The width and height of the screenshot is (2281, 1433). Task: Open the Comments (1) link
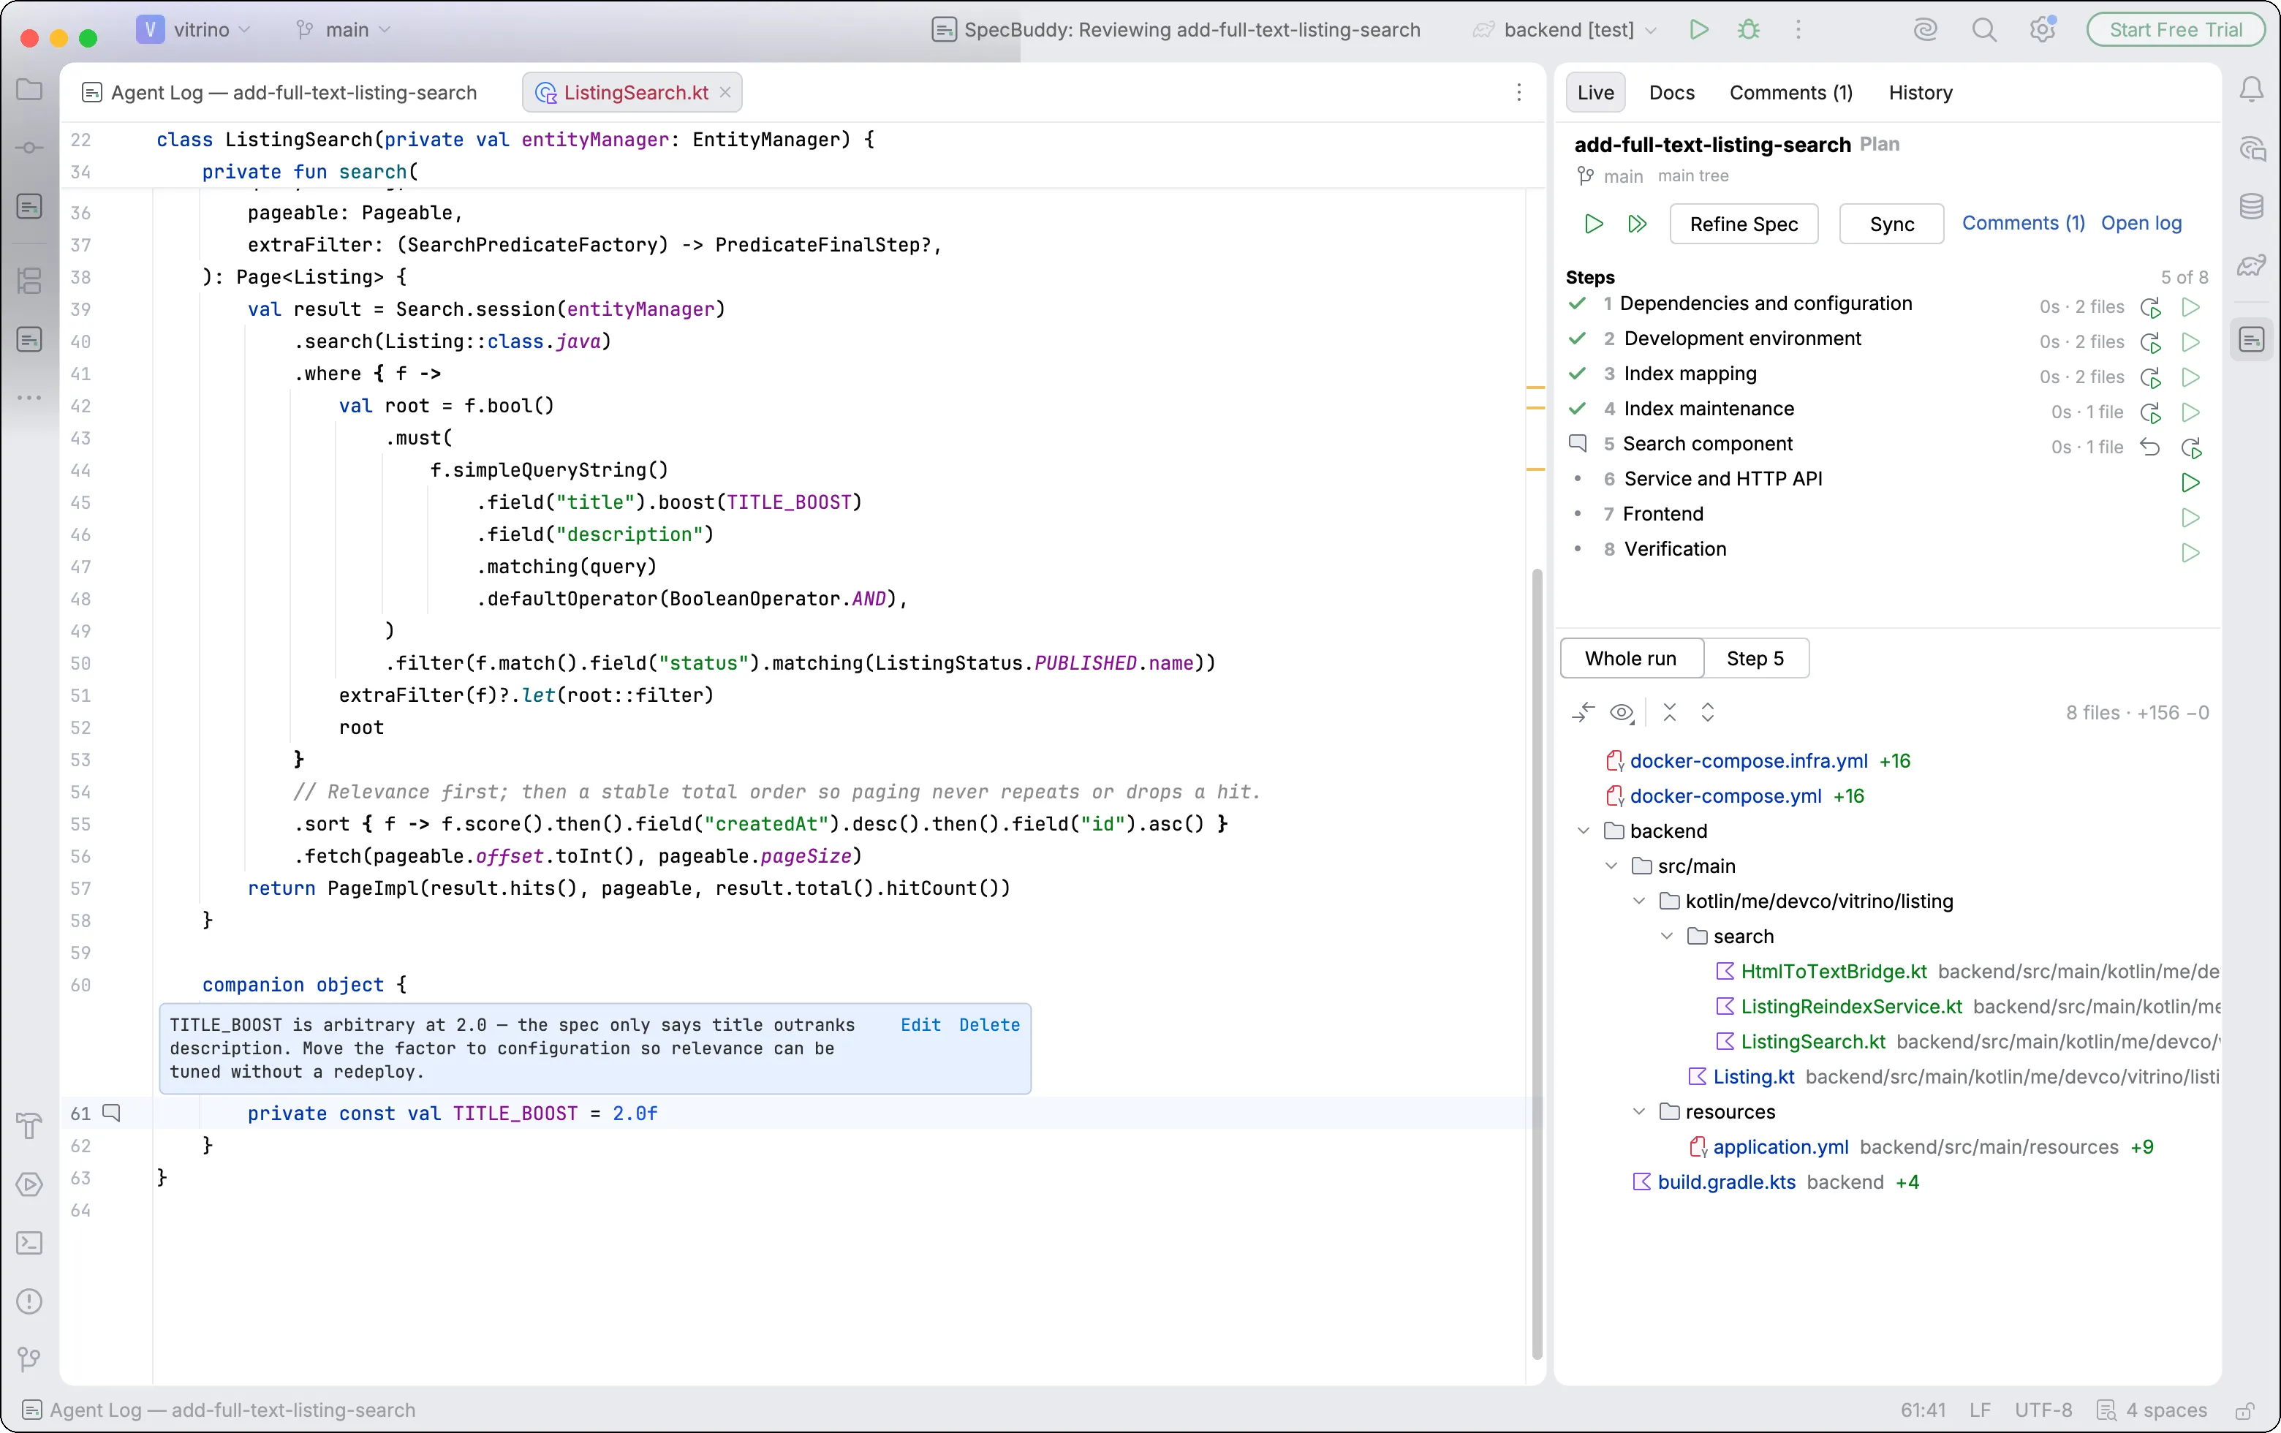pos(2022,222)
